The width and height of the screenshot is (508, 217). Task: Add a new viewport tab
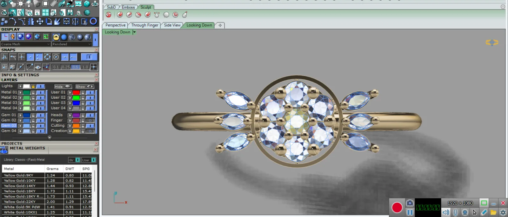point(220,25)
